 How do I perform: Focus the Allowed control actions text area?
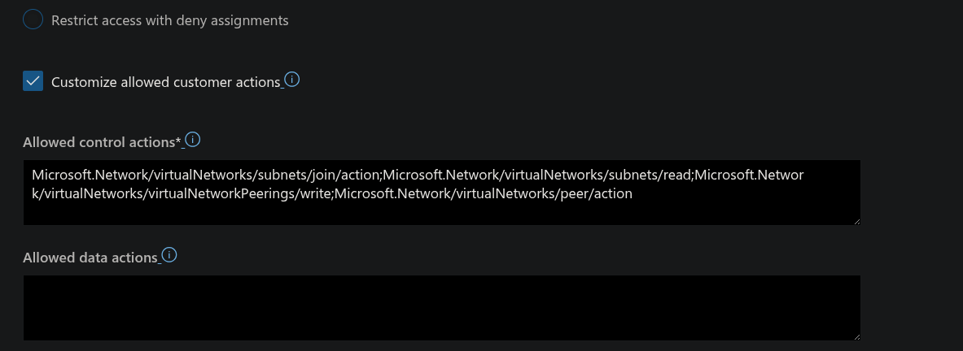pyautogui.click(x=441, y=193)
